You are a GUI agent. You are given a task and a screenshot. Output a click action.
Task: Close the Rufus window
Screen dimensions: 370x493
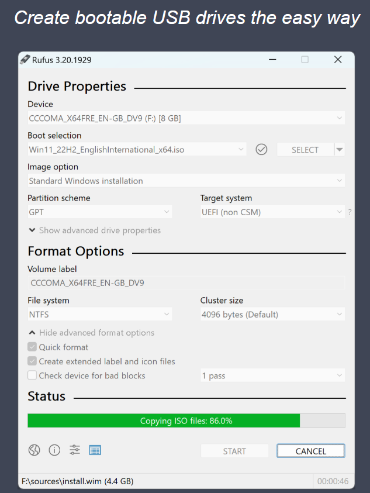(x=337, y=60)
